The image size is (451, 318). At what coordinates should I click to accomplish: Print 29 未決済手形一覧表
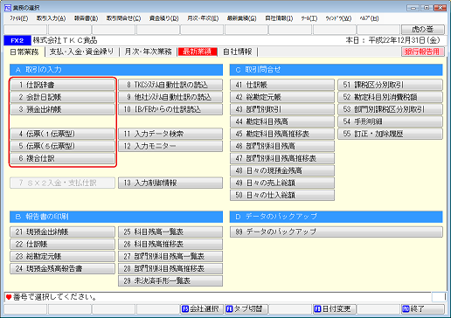pyautogui.click(x=170, y=280)
